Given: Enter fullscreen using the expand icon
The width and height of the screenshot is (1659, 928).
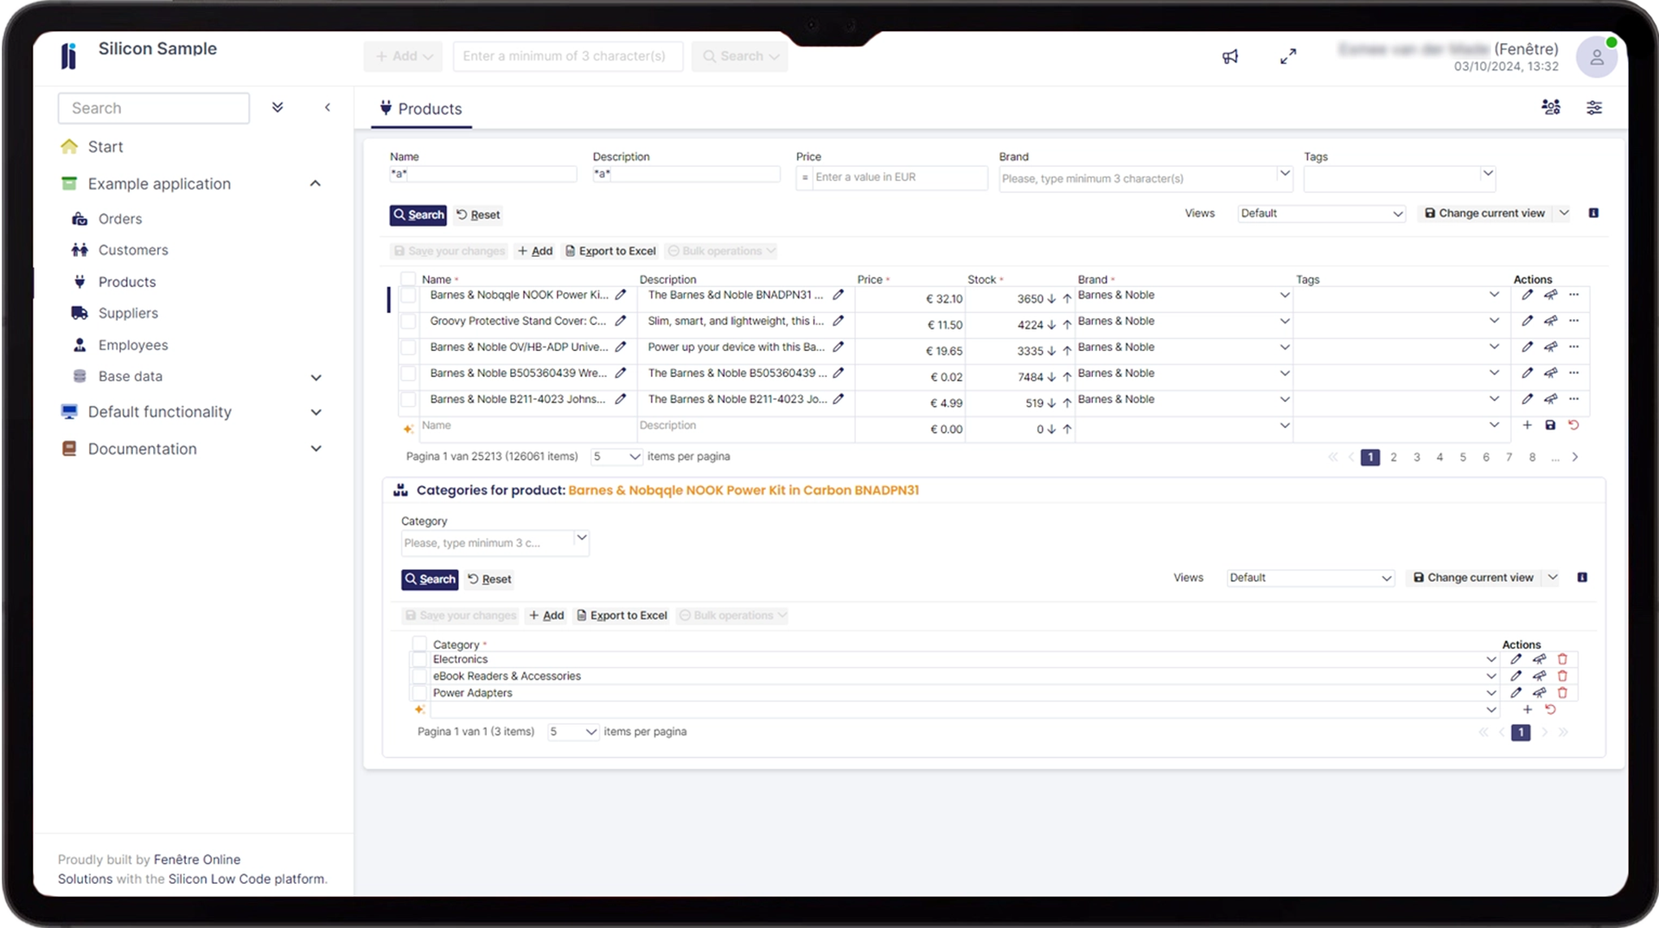Looking at the screenshot, I should [x=1288, y=55].
